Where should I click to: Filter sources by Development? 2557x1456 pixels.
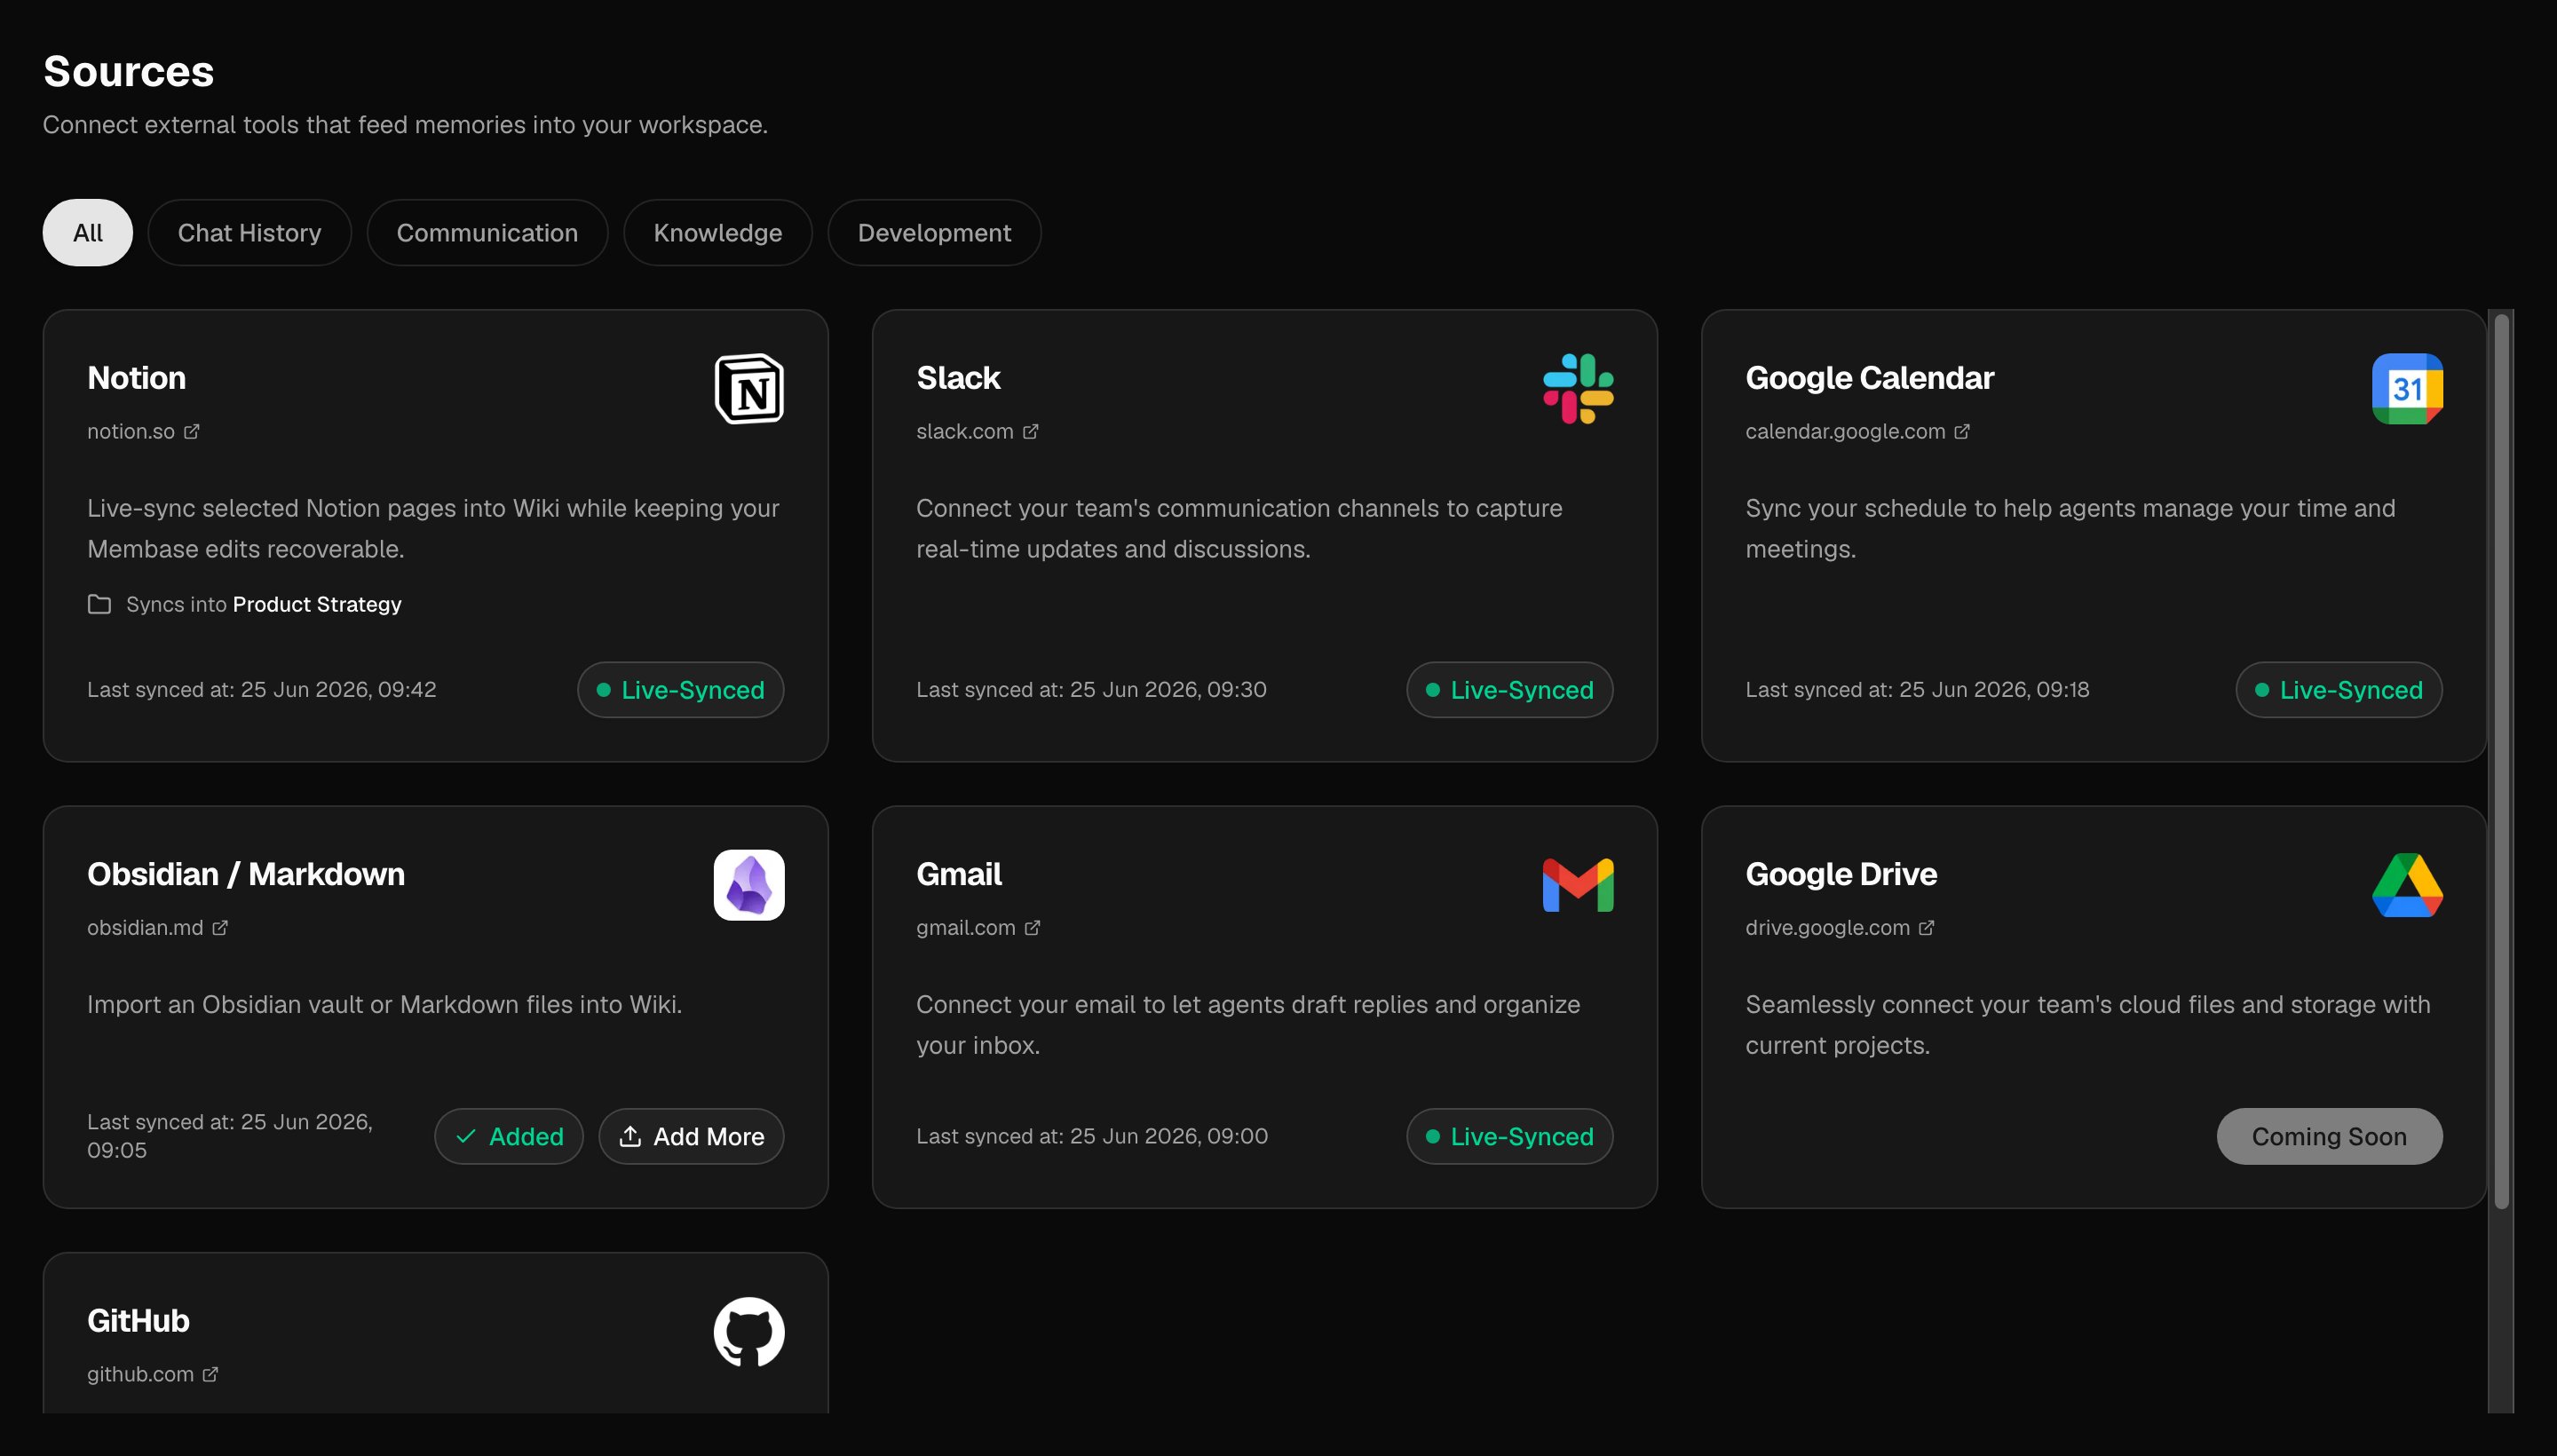(x=934, y=232)
